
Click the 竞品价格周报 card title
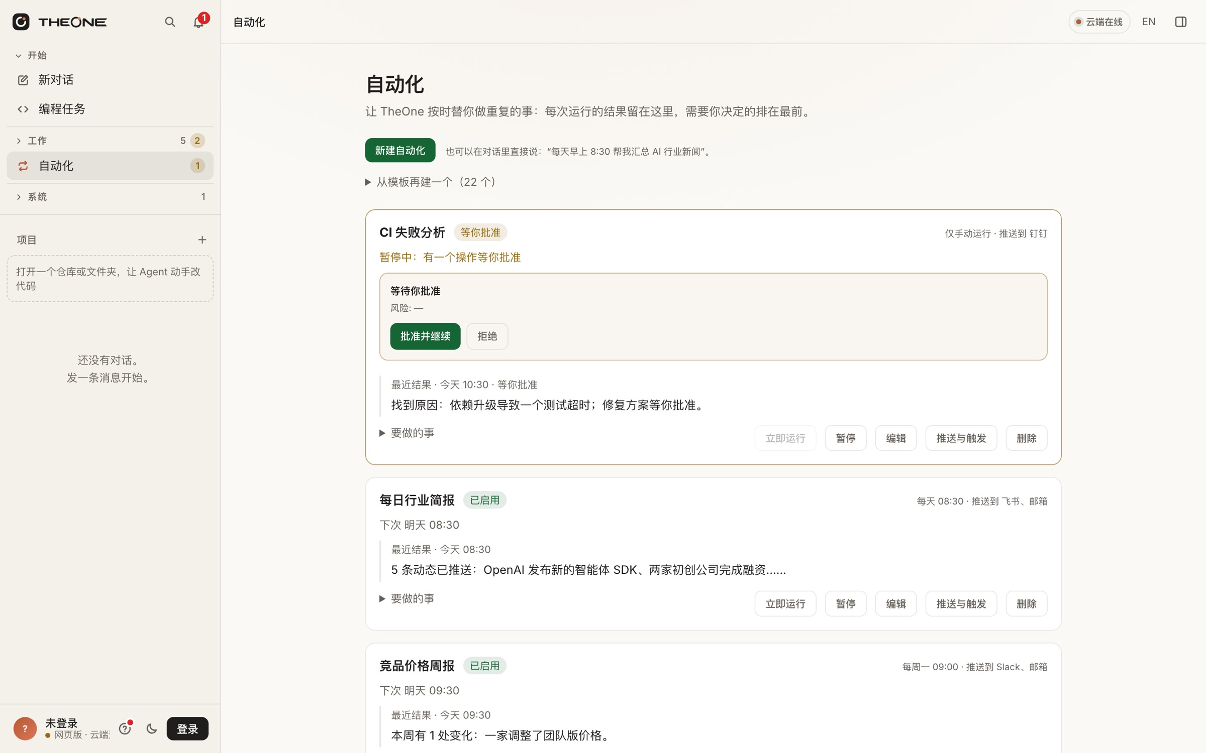point(417,666)
